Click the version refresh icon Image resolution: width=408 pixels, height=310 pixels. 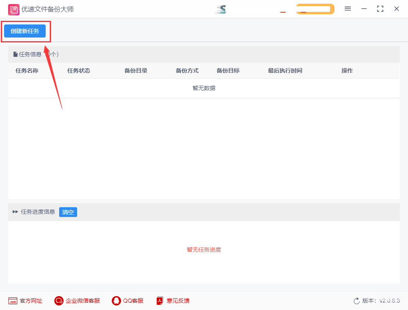click(x=357, y=301)
